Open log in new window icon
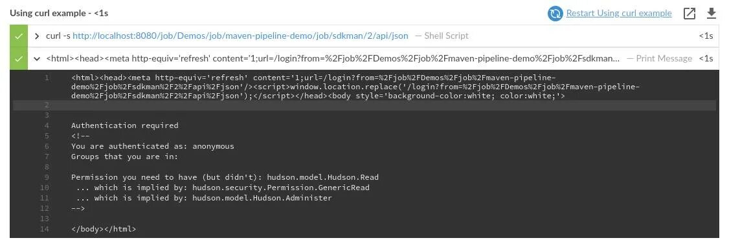The width and height of the screenshot is (729, 249). [689, 14]
